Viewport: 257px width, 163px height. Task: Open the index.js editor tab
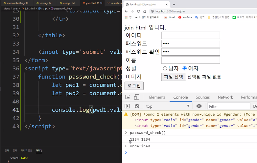[x=45, y=3]
